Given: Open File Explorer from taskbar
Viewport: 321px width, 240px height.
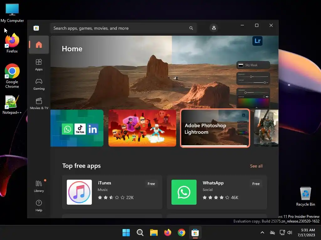Looking at the screenshot, I should tap(154, 232).
